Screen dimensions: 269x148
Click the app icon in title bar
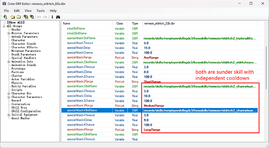point(4,3)
